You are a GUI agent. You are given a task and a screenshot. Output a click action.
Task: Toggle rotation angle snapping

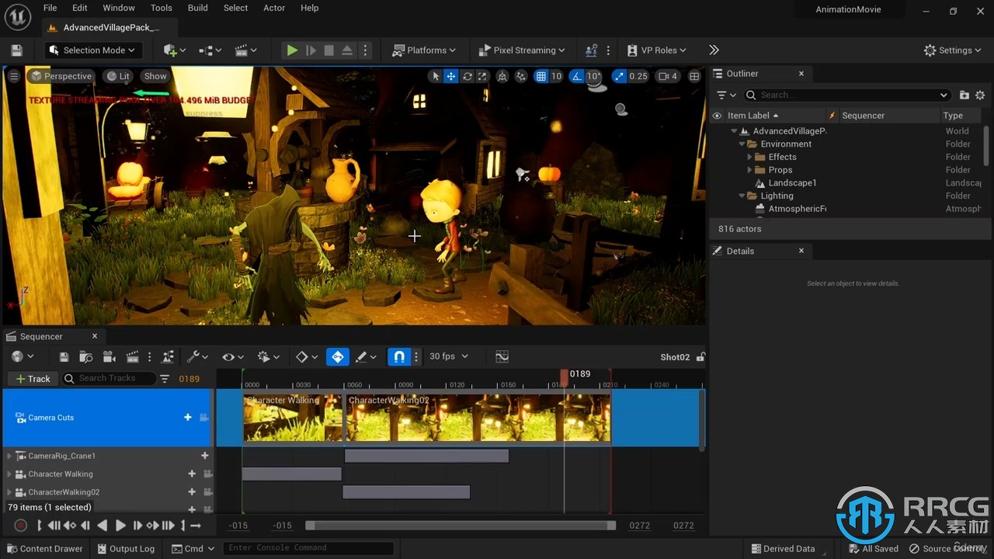576,76
